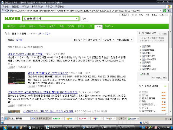The width and height of the screenshot is (173, 130).
Task: Click the bottom toolbar search text field
Action: [x=19, y=119]
